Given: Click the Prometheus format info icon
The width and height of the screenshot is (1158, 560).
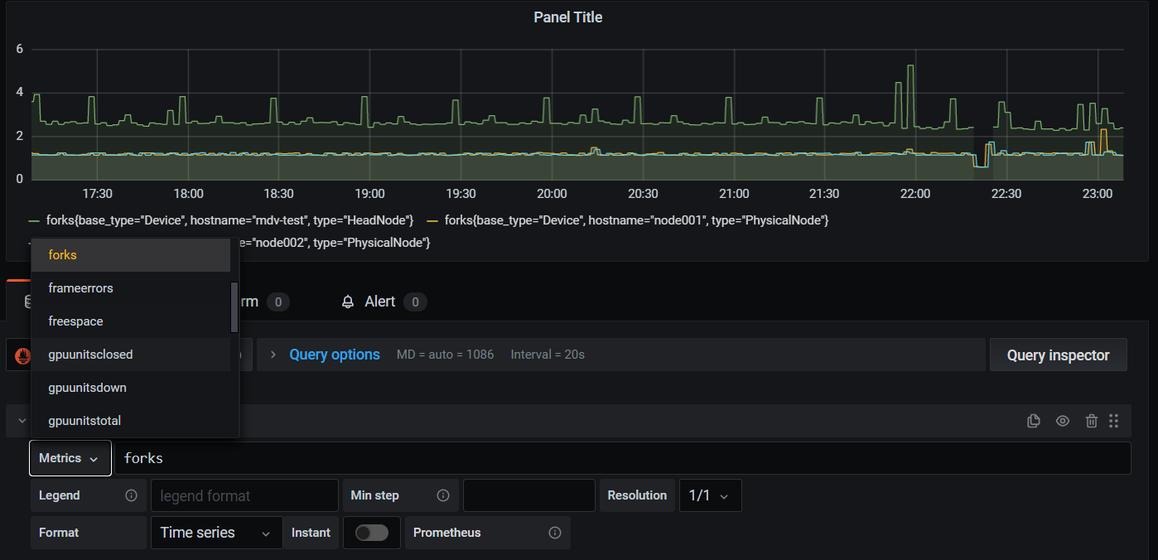Looking at the screenshot, I should (554, 533).
